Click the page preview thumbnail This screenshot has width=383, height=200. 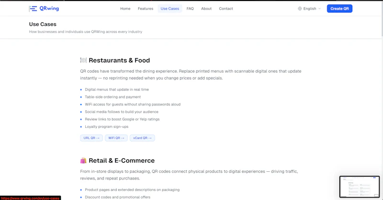pos(360,187)
